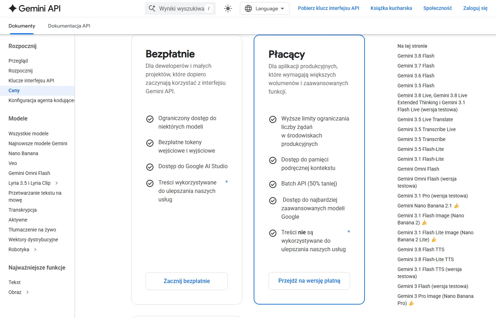Jump to 'Gemini Omni Flash' in page contents
Image resolution: width=496 pixels, height=318 pixels.
click(418, 169)
